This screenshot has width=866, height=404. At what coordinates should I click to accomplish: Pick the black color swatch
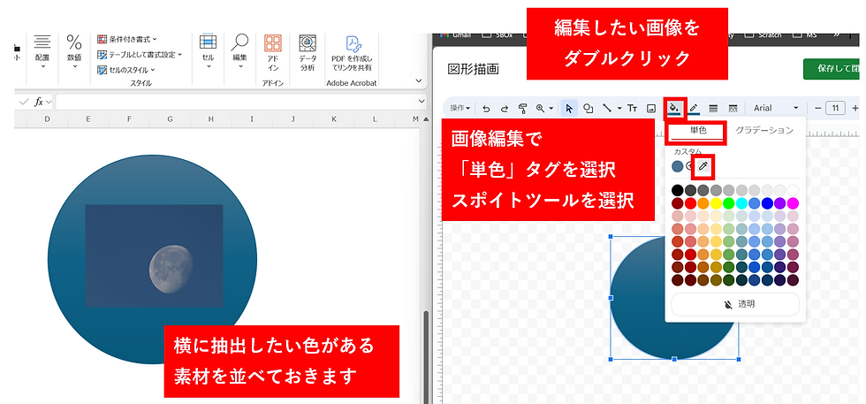(678, 190)
